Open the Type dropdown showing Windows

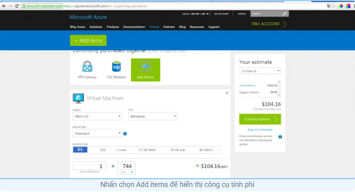(x=152, y=116)
